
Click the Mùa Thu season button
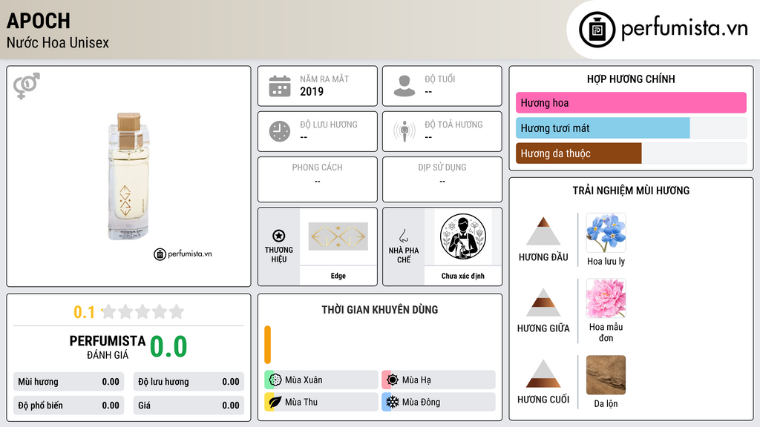click(x=321, y=402)
